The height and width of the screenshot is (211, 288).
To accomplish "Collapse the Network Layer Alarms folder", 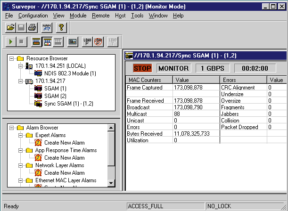I will pos(21,165).
